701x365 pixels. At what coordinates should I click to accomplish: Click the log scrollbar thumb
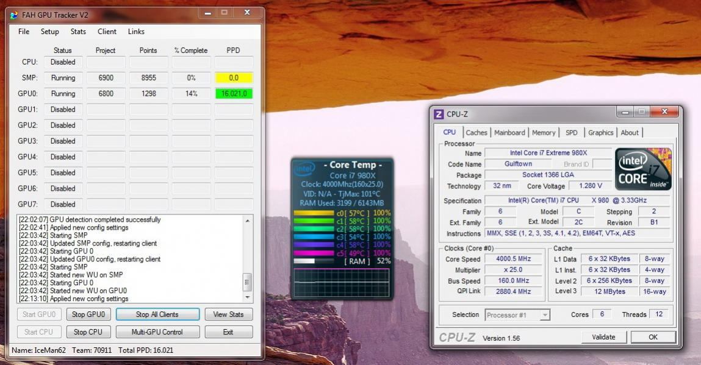(x=247, y=282)
